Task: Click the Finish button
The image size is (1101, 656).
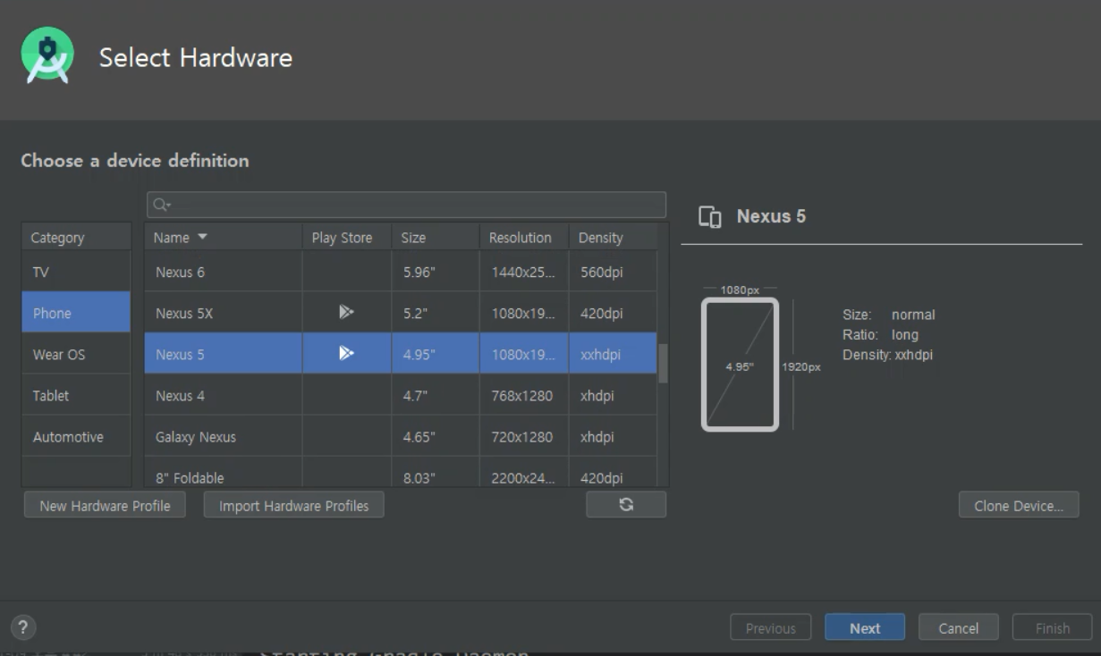Action: [x=1052, y=627]
